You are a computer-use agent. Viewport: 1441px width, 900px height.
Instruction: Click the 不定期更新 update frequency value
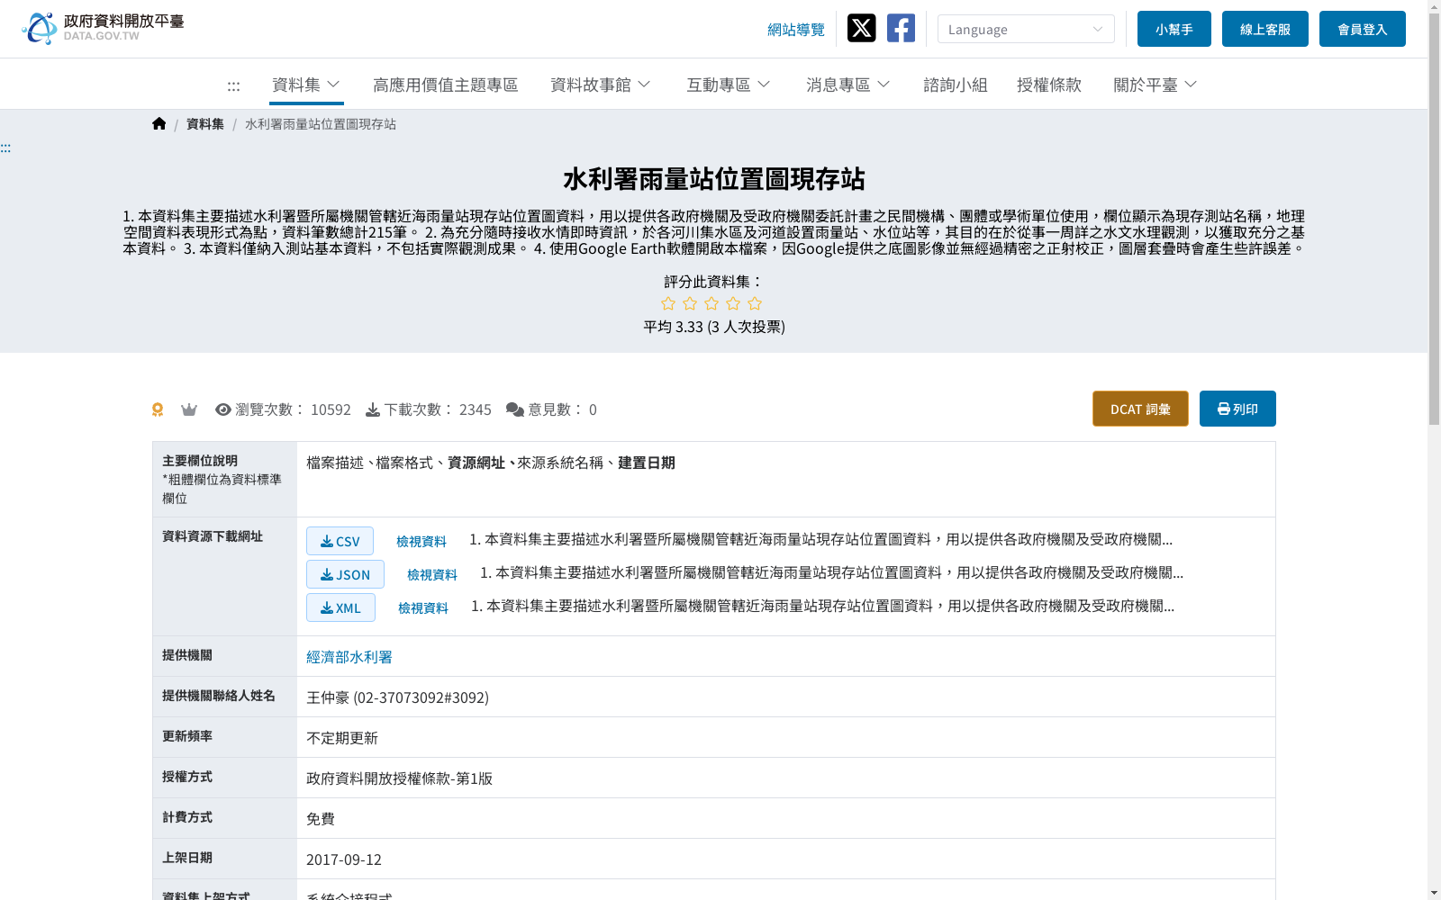click(x=342, y=738)
